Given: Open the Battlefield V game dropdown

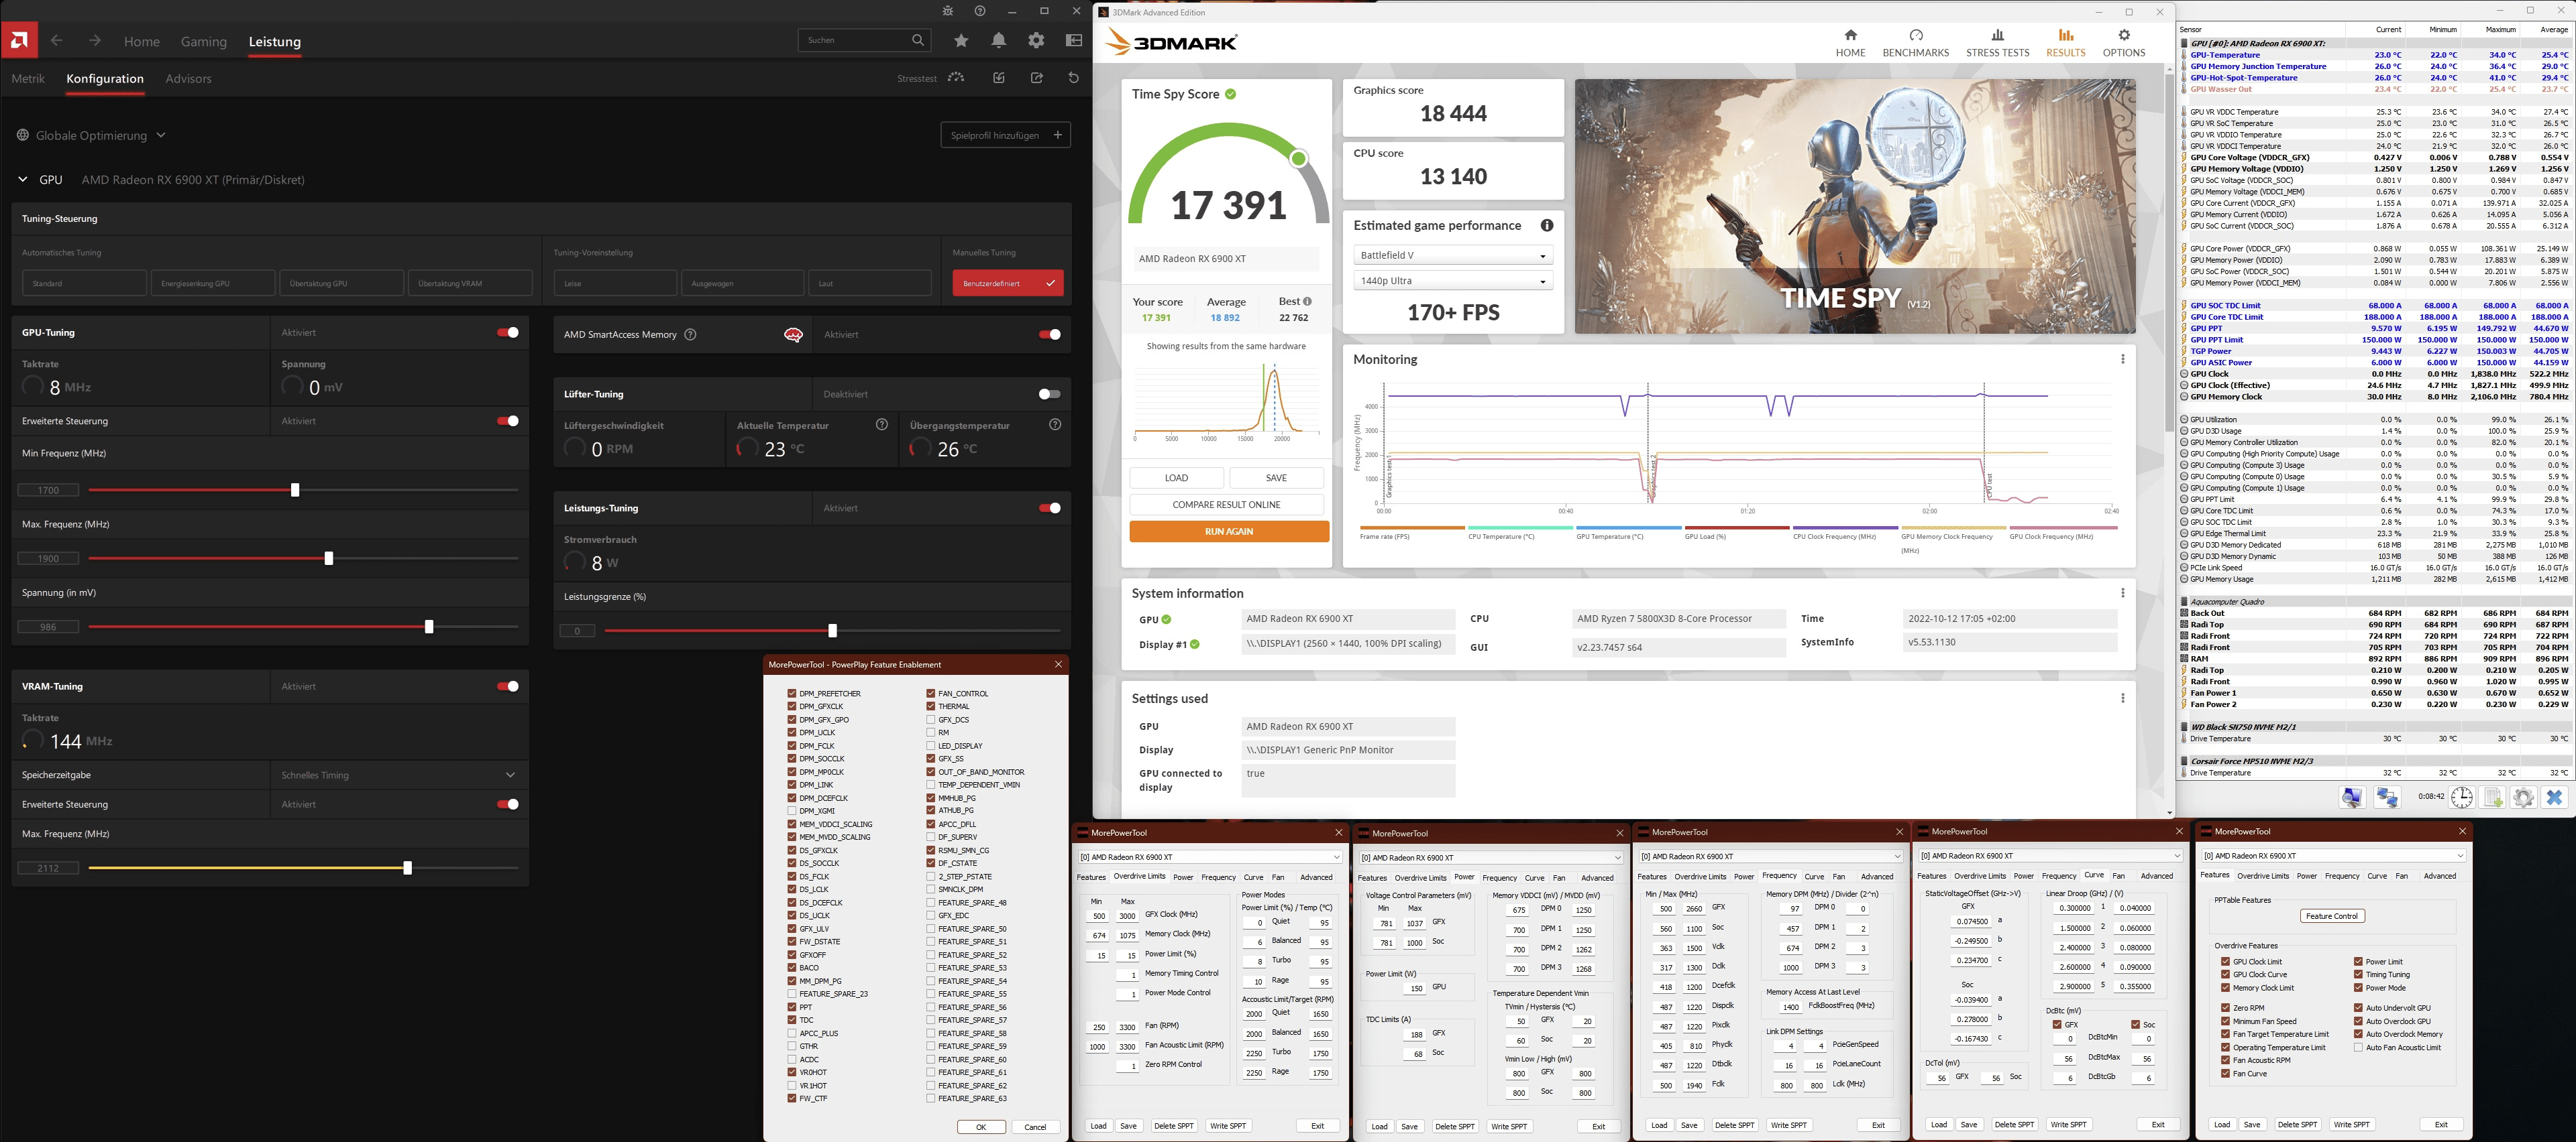Looking at the screenshot, I should click(1452, 256).
